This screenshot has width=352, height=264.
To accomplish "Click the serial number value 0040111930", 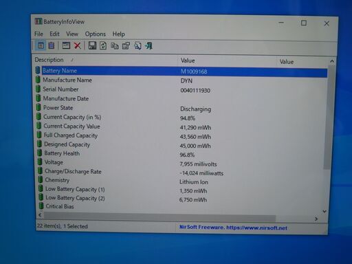I will point(195,90).
